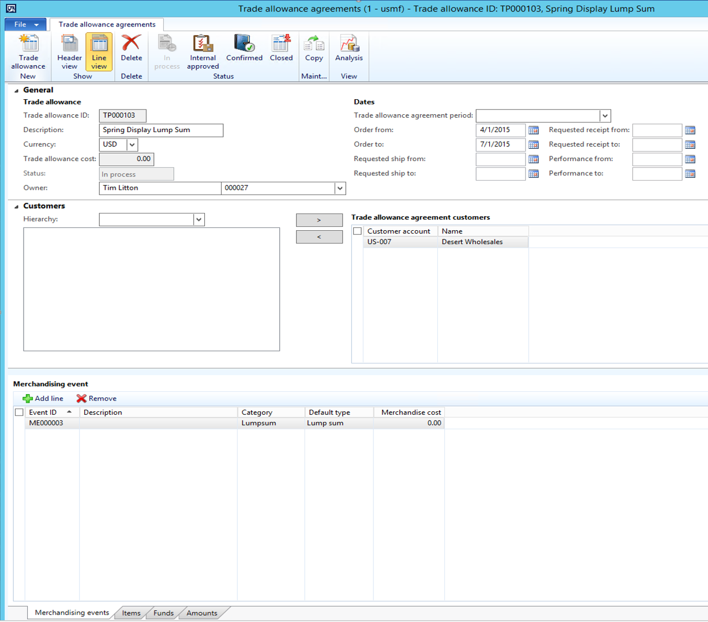Add line to merchandising events
The width and height of the screenshot is (708, 622).
pyautogui.click(x=43, y=399)
